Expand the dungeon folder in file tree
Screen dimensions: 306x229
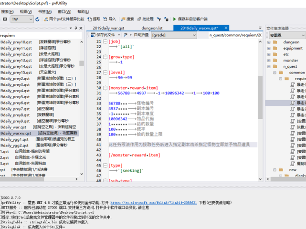pyautogui.click(x=269, y=42)
